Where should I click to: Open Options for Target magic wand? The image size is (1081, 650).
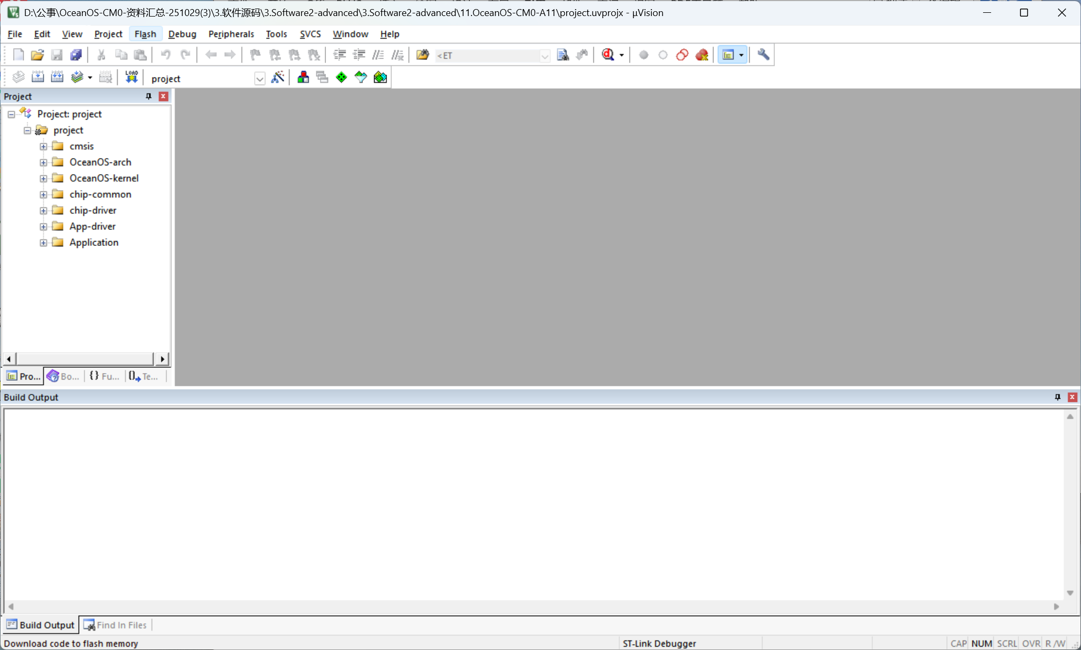(278, 78)
